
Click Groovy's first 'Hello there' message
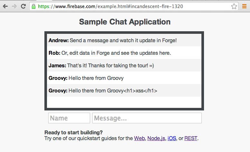point(124,78)
